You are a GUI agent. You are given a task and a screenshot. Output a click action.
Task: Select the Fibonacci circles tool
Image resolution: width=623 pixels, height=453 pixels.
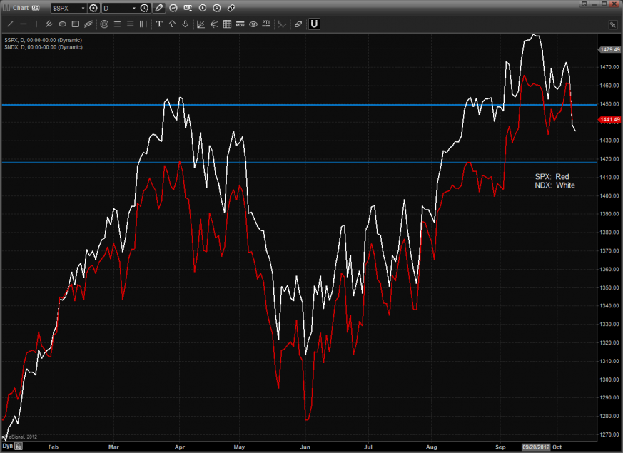click(x=104, y=24)
